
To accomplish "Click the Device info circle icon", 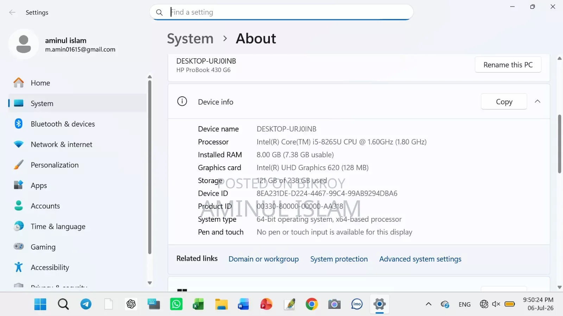I will tap(182, 101).
